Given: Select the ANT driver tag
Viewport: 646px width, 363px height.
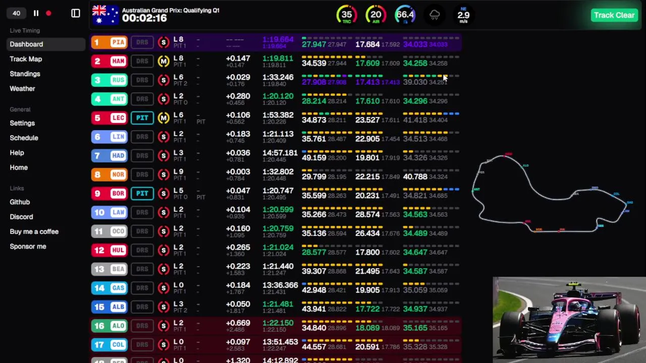Looking at the screenshot, I should (109, 99).
